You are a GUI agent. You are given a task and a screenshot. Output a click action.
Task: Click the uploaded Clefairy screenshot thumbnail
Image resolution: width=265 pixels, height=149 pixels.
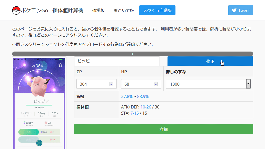[x=39, y=103]
